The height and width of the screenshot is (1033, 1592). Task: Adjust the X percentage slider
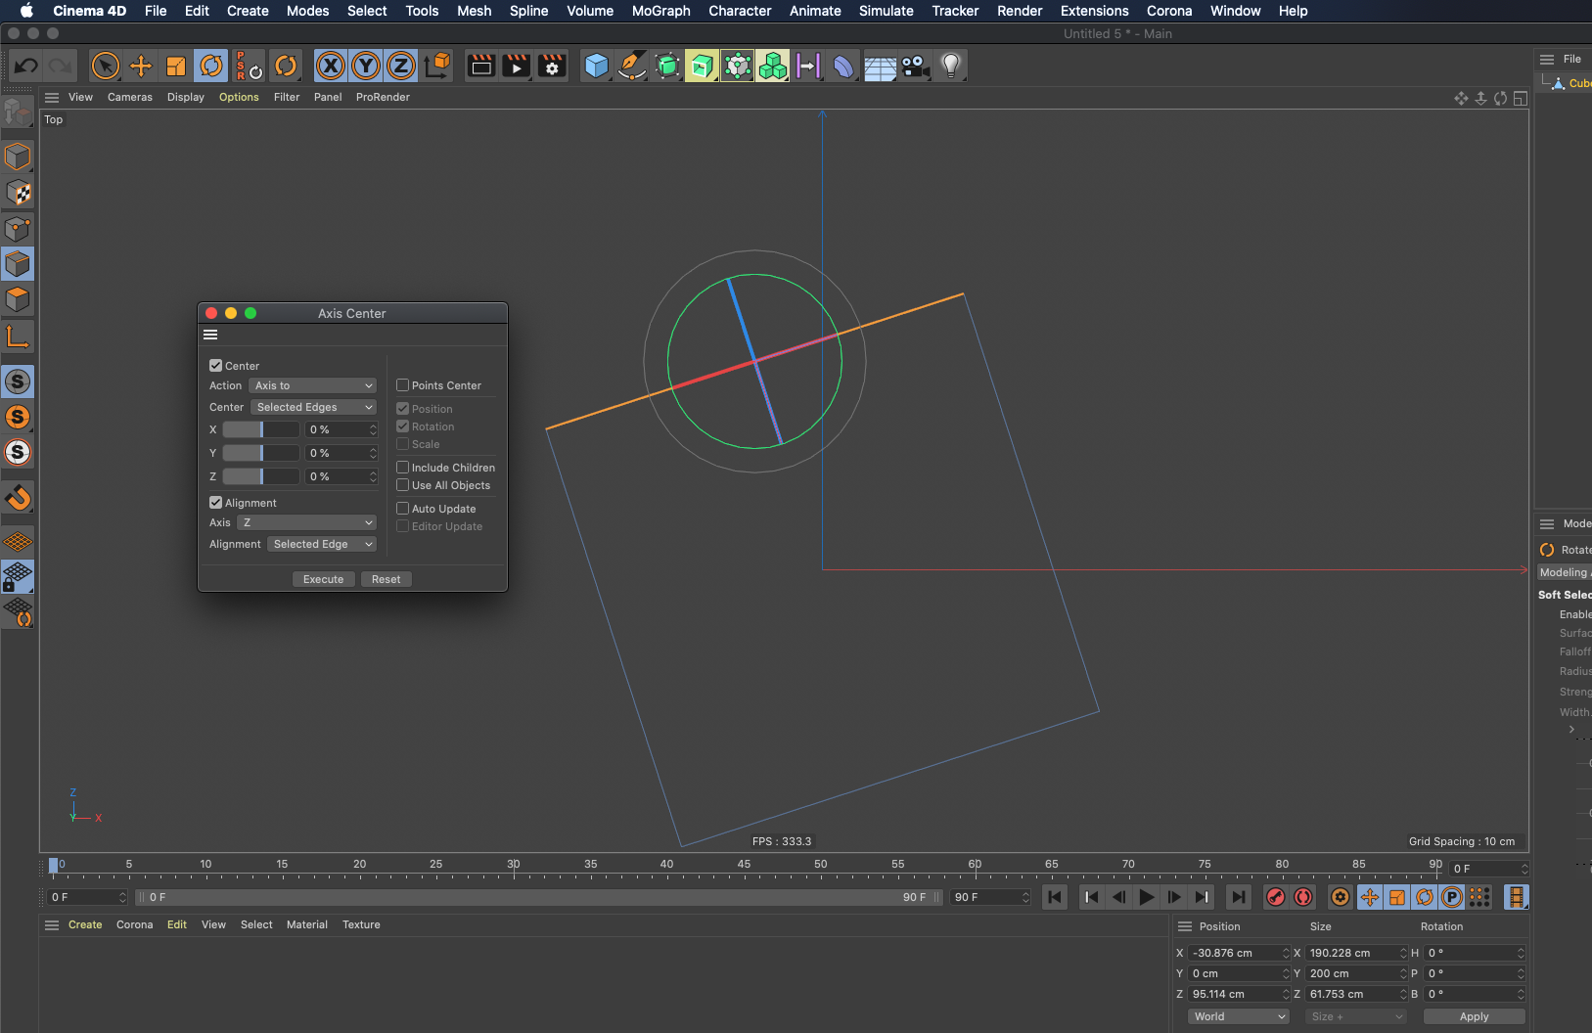point(261,429)
